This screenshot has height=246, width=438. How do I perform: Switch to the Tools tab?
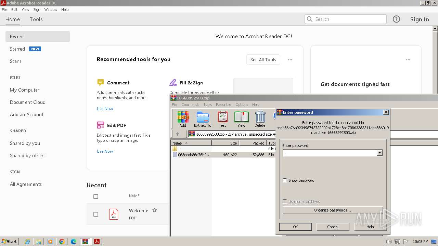pos(36,19)
